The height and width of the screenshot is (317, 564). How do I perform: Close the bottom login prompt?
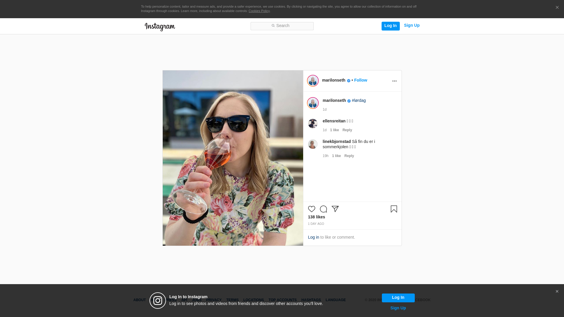tap(557, 291)
